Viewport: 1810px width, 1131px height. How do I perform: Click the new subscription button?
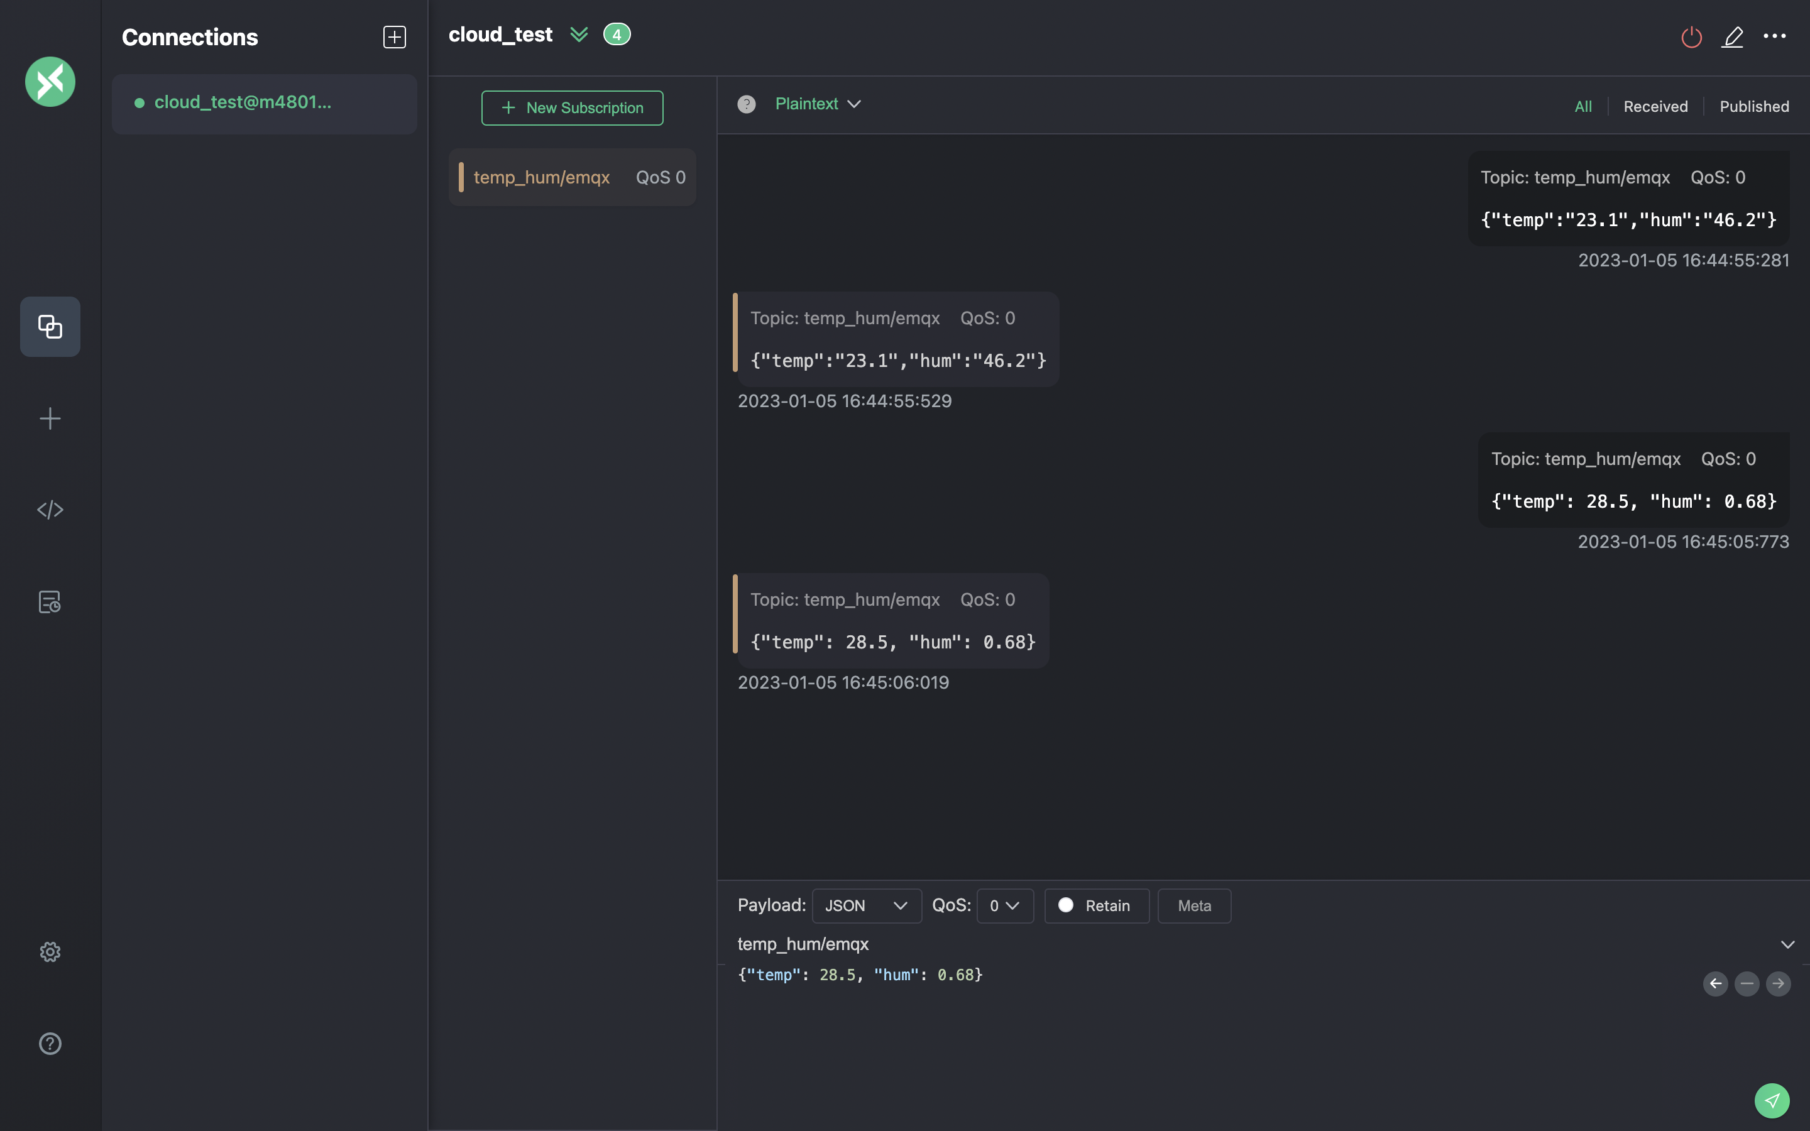point(571,107)
